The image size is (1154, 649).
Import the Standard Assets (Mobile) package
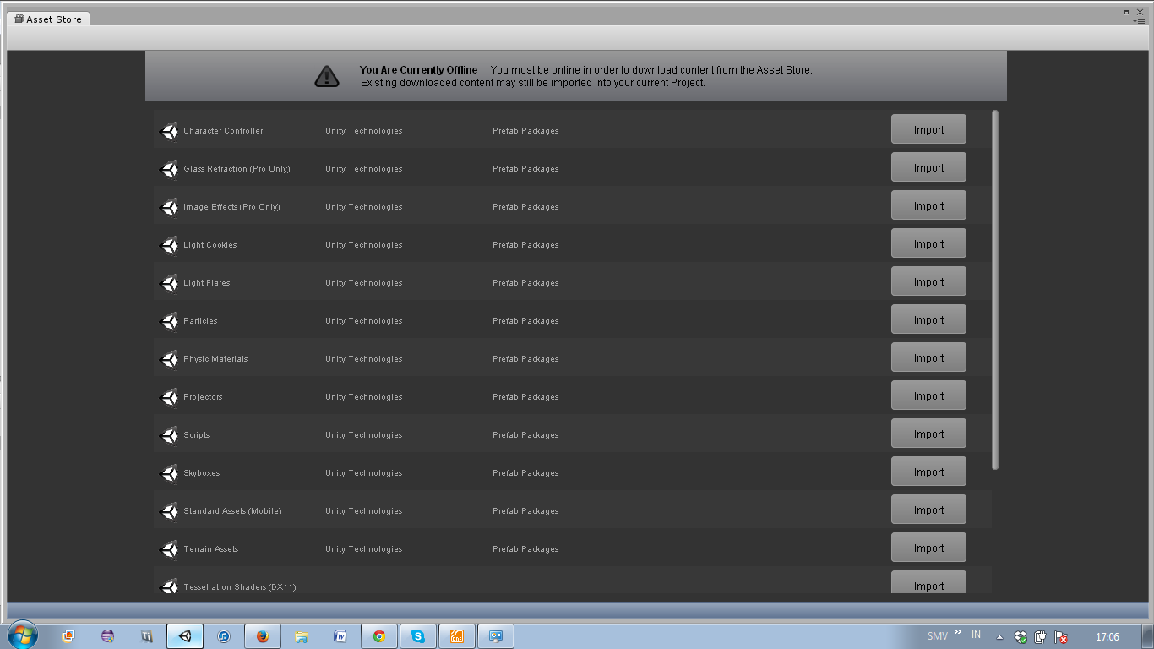coord(928,510)
